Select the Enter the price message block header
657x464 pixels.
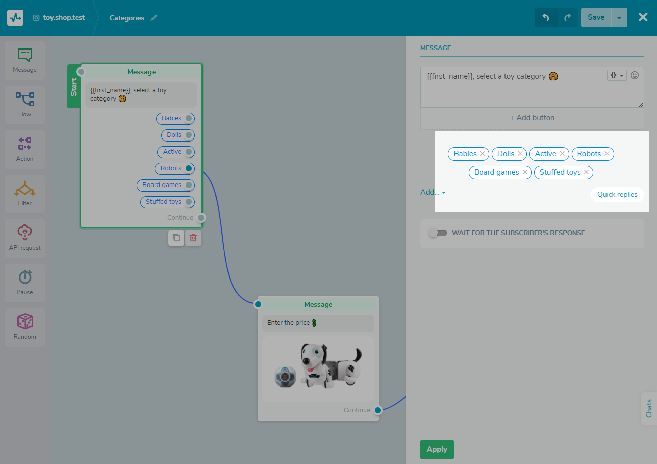318,304
